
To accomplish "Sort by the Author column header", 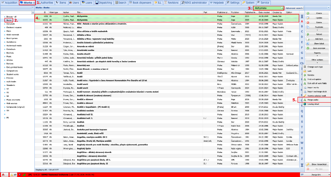I will (69, 13).
